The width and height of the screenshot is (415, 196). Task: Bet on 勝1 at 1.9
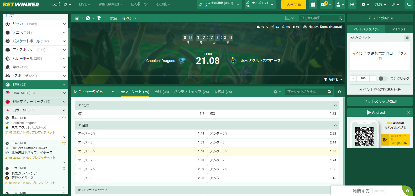tap(141, 114)
